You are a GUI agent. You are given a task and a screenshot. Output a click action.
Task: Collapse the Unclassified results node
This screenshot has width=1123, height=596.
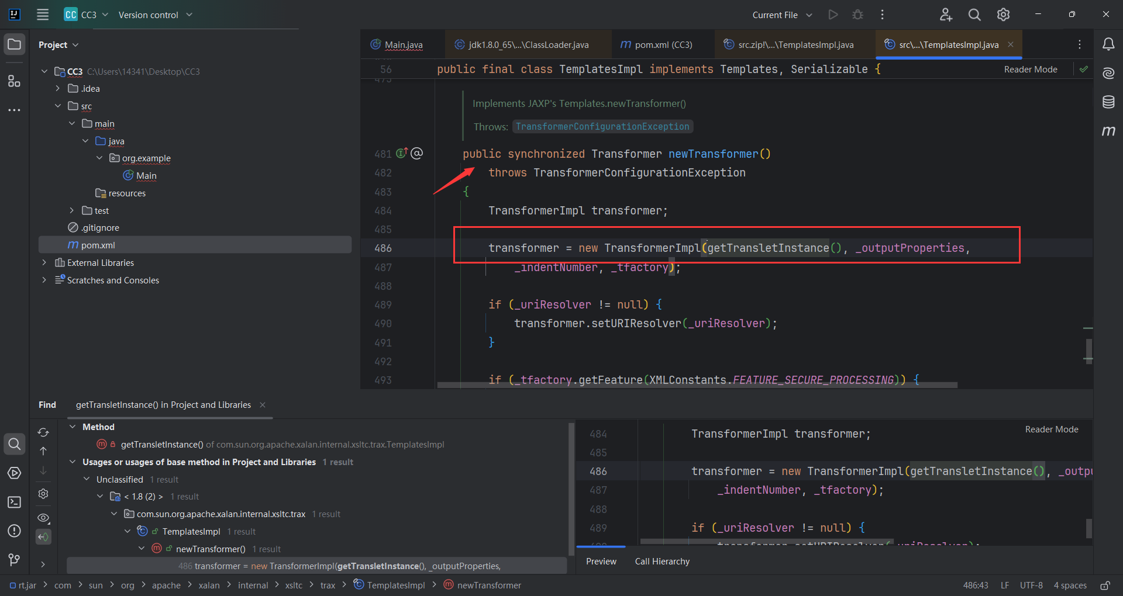click(x=87, y=479)
